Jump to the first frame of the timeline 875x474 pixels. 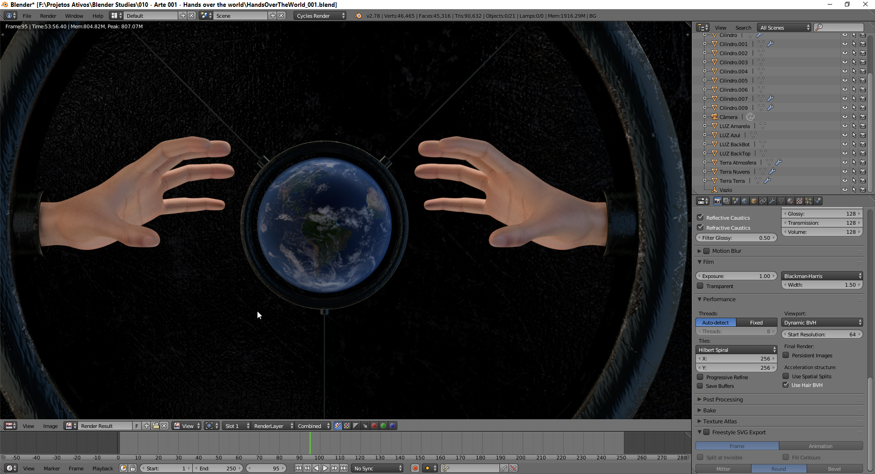click(x=298, y=468)
